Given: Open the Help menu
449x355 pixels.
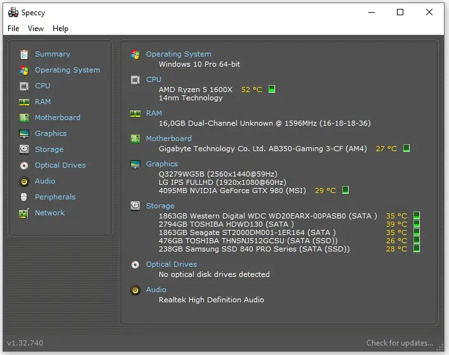Looking at the screenshot, I should (x=60, y=29).
